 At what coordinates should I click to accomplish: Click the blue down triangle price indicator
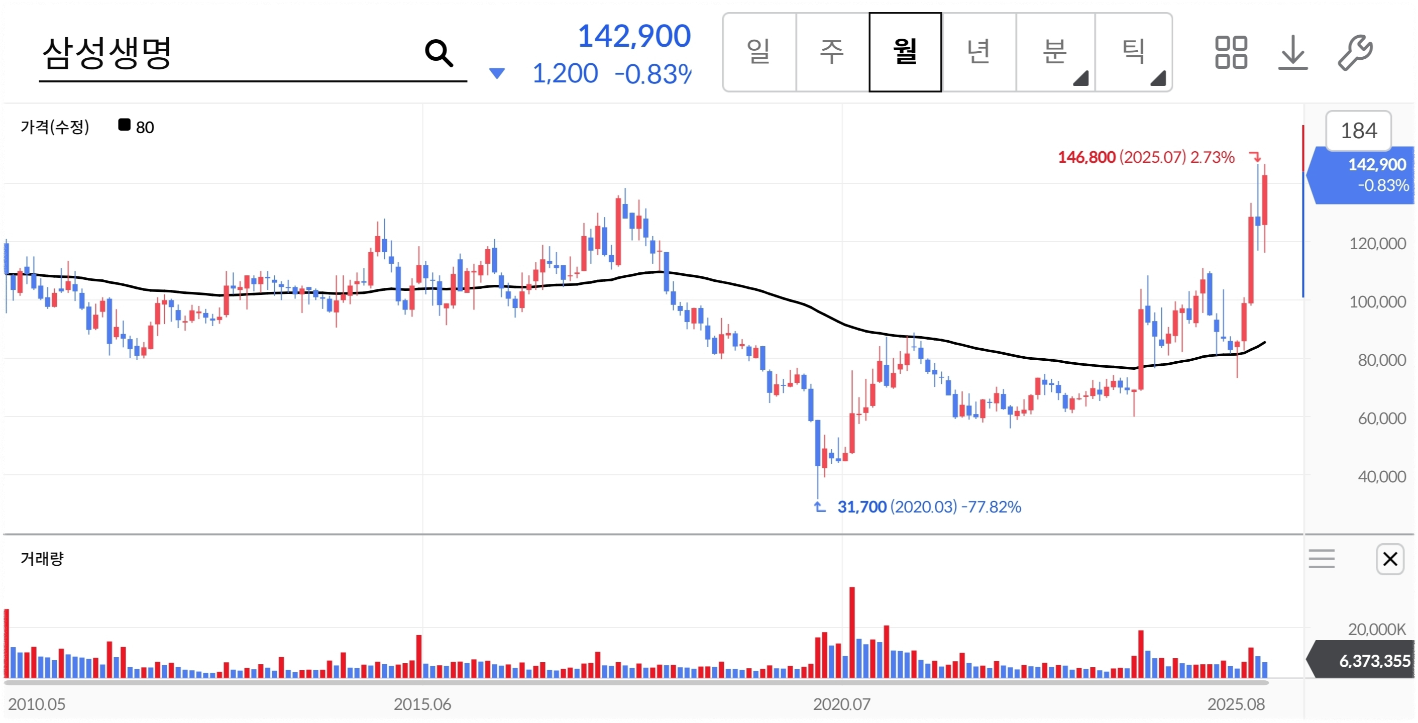pos(496,73)
